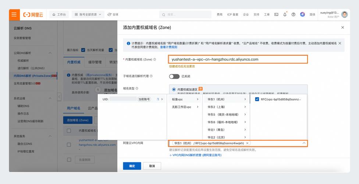Dismiss the 计费提示 info banner
359x184 pixels.
pos(340,43)
